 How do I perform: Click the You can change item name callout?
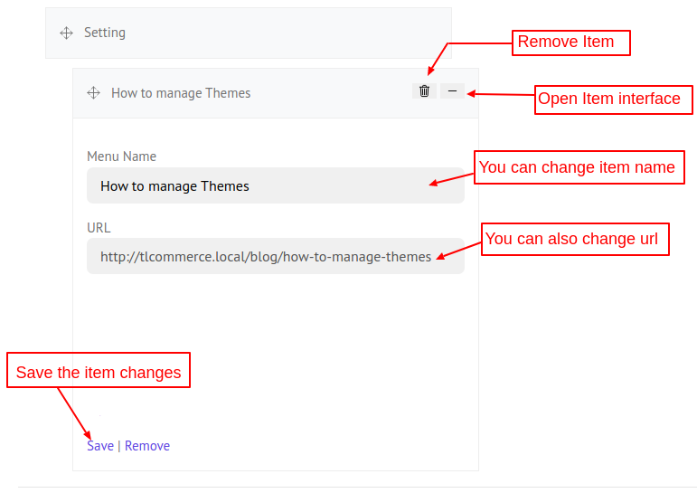579,167
